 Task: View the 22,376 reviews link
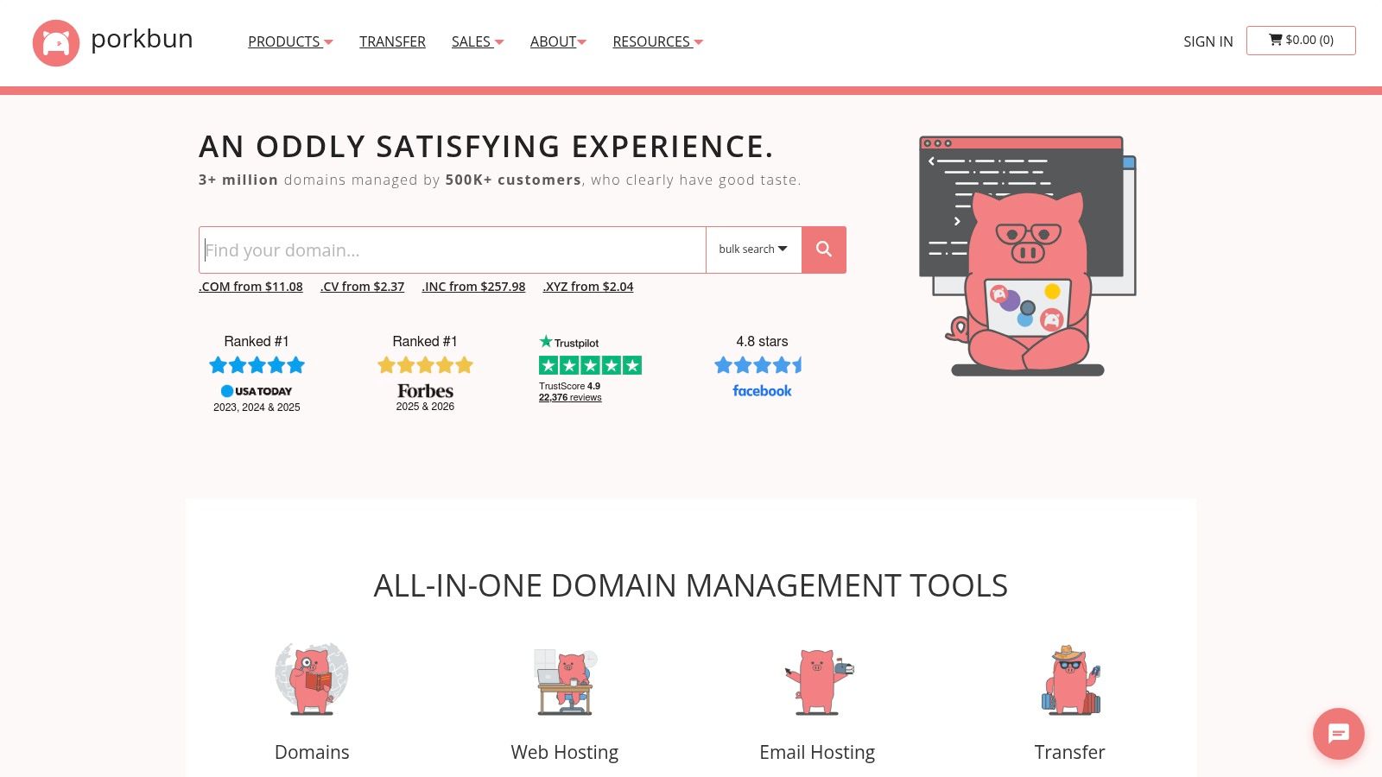click(x=570, y=397)
